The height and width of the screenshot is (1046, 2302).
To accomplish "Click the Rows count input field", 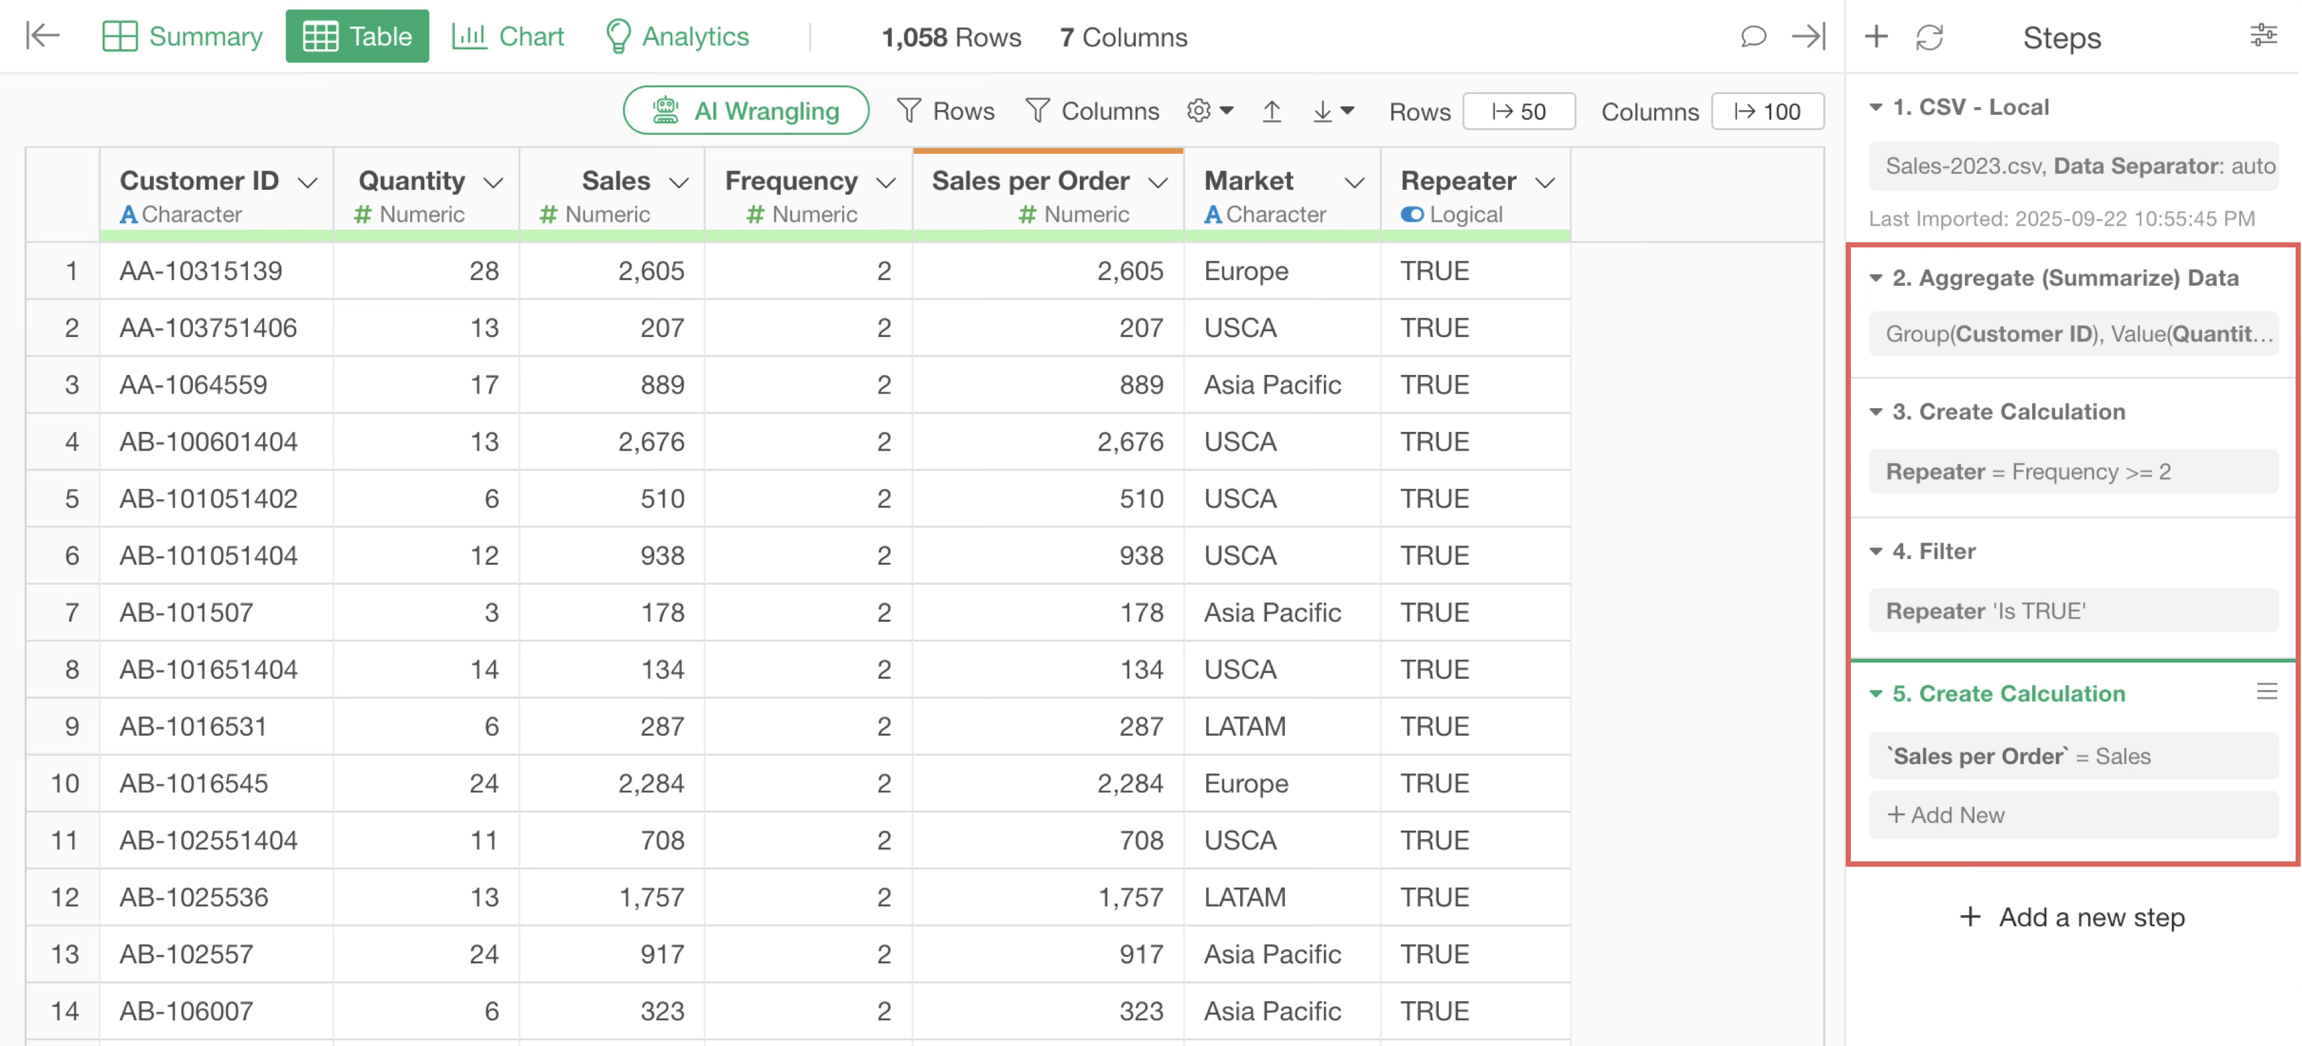I will point(1518,112).
